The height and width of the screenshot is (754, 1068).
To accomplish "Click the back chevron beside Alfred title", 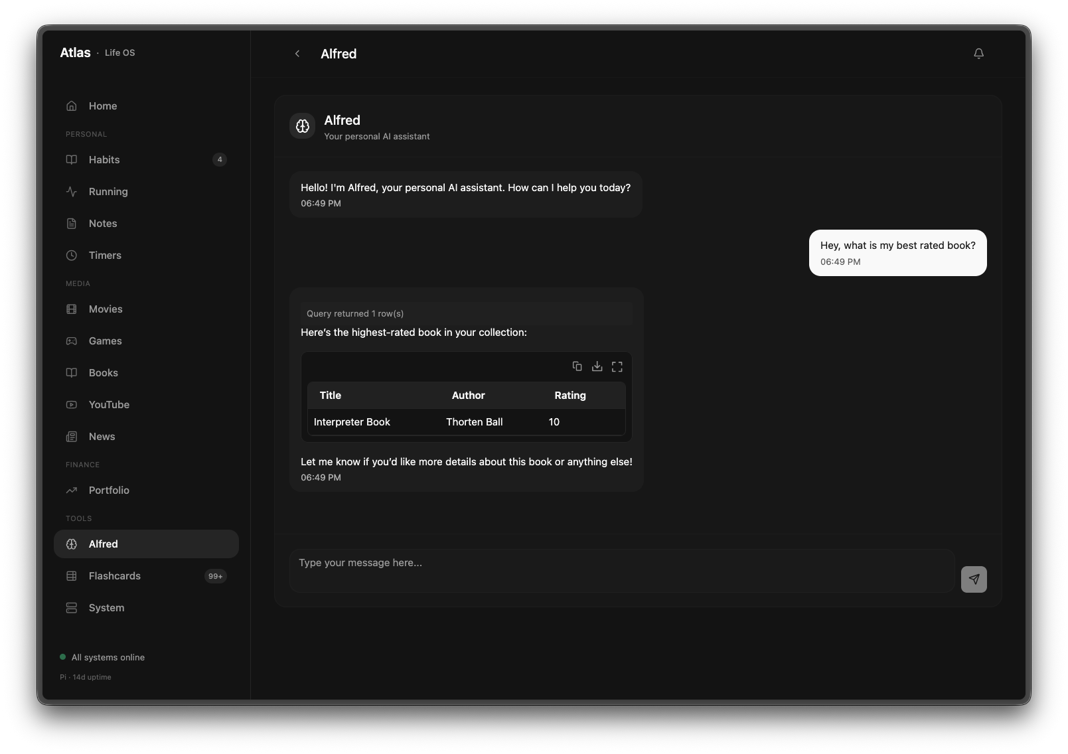I will 297,54.
